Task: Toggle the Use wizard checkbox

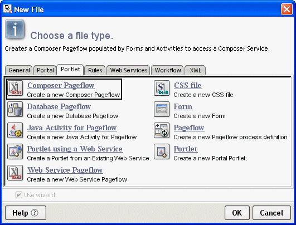Action: [19, 195]
